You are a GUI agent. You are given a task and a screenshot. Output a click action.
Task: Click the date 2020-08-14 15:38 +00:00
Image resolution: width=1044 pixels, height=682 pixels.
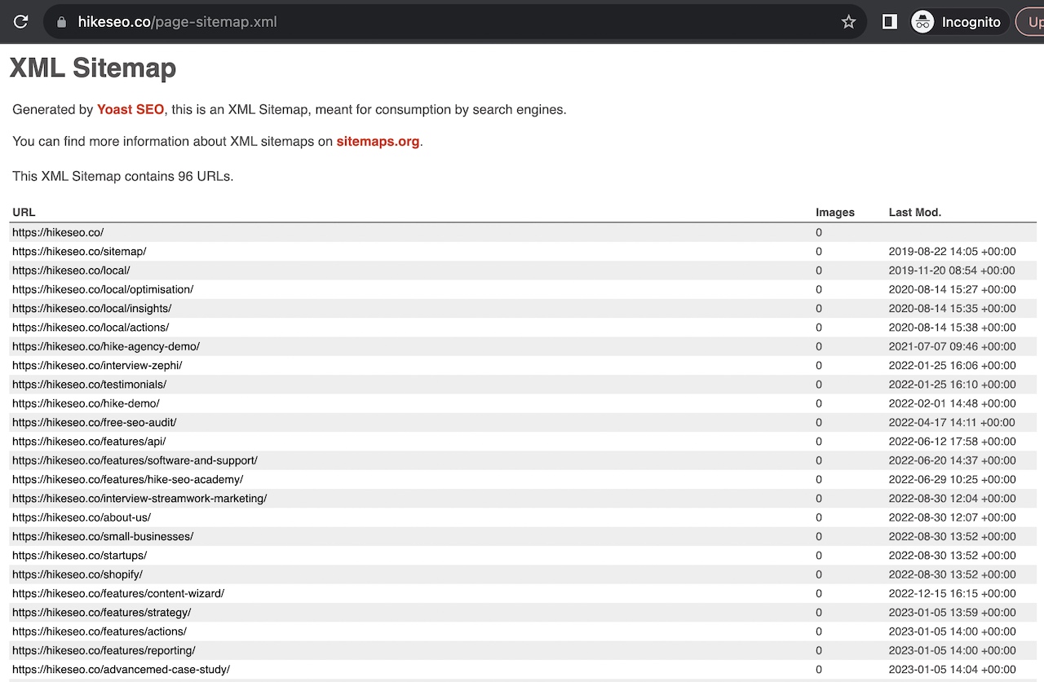click(952, 327)
